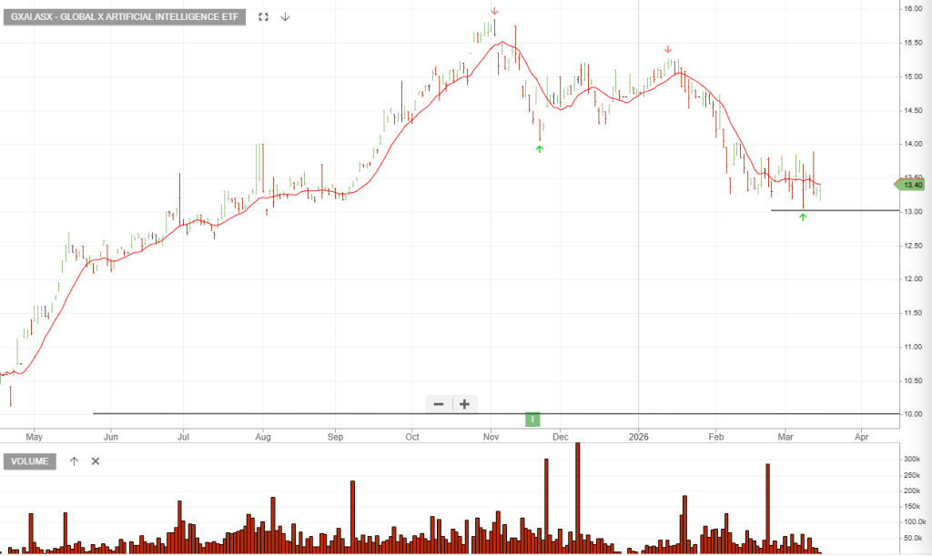Click the green 'I' event marker
This screenshot has width=932, height=556.
coord(533,419)
